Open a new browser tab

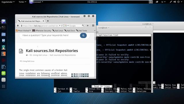pyautogui.click(x=48, y=21)
